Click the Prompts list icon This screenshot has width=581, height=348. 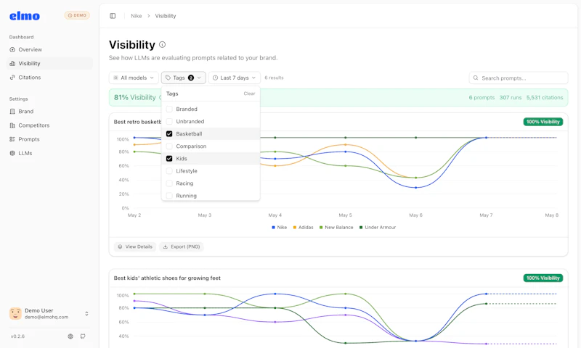click(12, 139)
